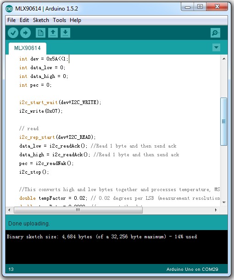The image size is (234, 280).
Task: Click the 'double tempFactor = 0.02;' line
Action: coord(119,198)
